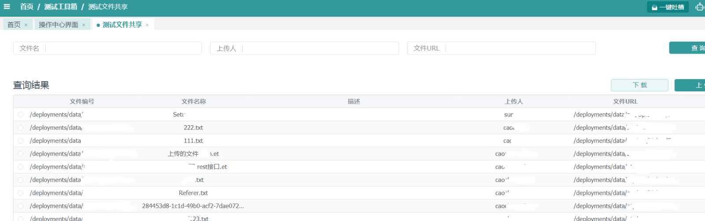
Task: Focus the 上传人 search input
Action: pos(304,48)
